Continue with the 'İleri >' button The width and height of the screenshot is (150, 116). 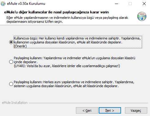pyautogui.click(x=110, y=111)
